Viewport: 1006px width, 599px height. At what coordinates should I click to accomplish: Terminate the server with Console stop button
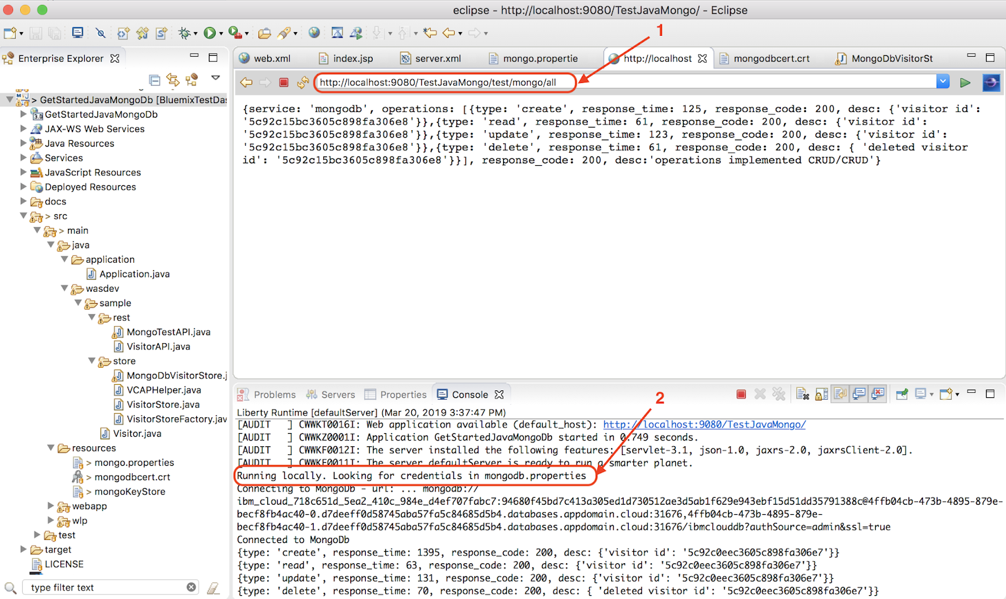pyautogui.click(x=741, y=394)
